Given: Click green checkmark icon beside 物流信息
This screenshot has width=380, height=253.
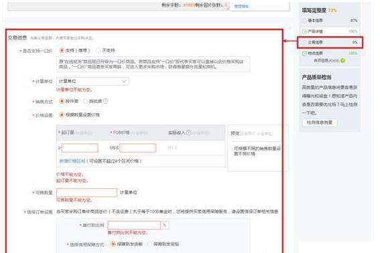Looking at the screenshot, I should pyautogui.click(x=304, y=54).
